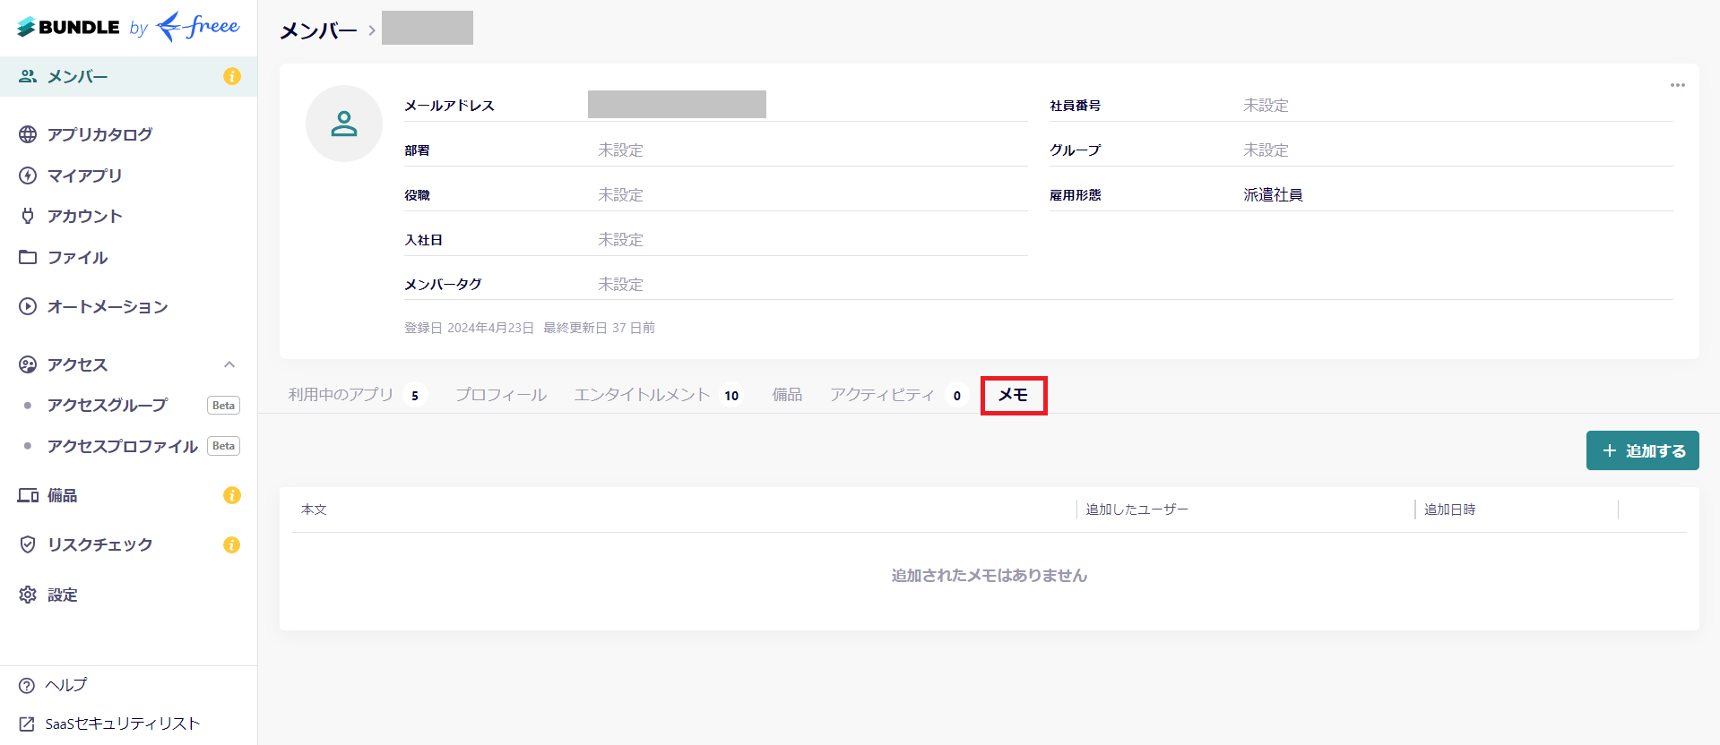Click the orange info badge next to リスクチェック
Viewport: 1720px width, 745px height.
coord(232,544)
